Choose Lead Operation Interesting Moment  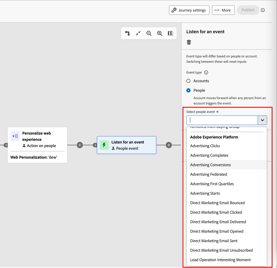click(227, 260)
